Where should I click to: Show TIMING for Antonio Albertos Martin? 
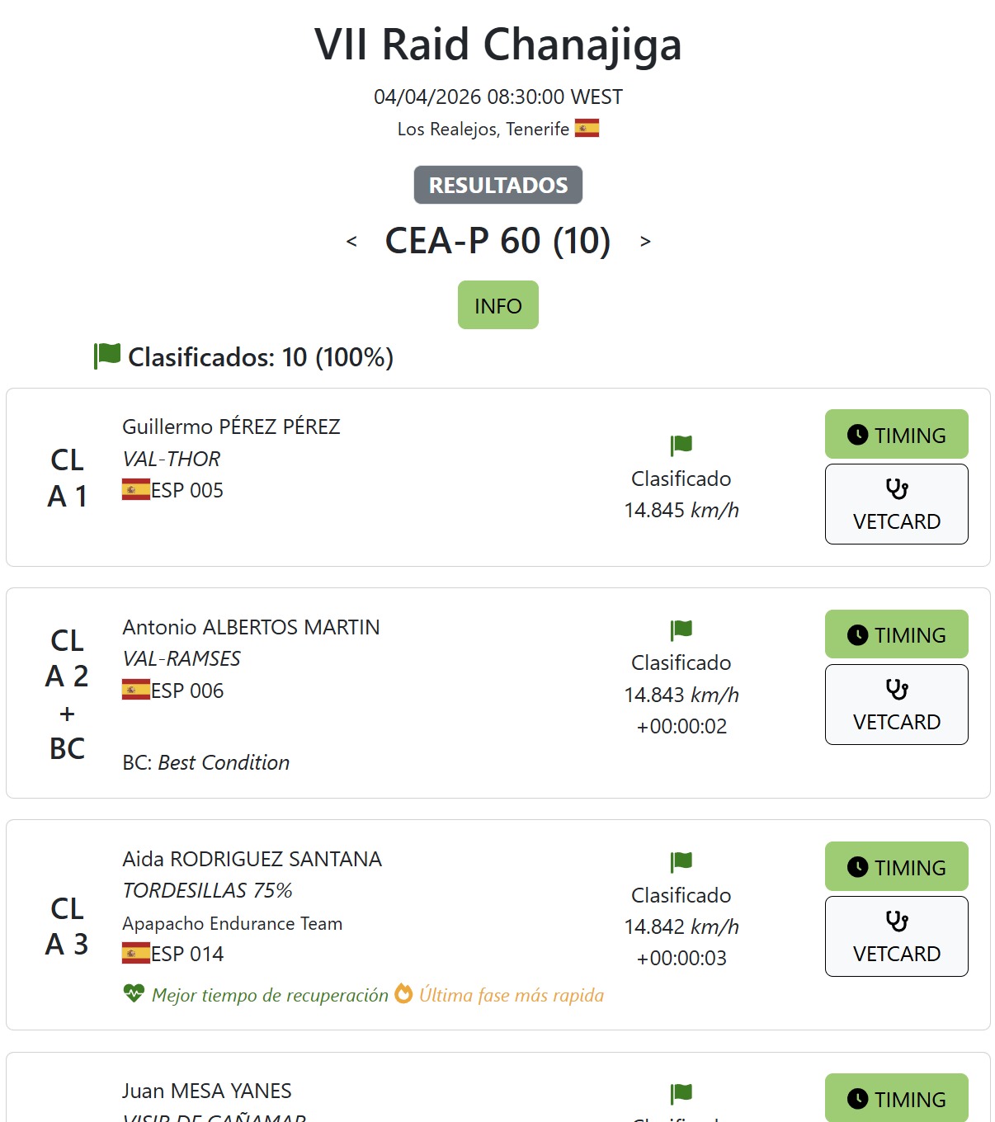click(x=897, y=634)
